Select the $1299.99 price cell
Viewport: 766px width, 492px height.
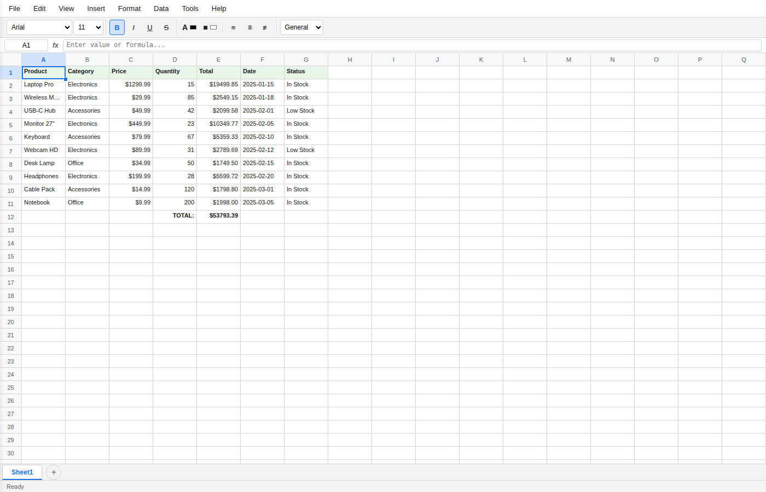131,86
